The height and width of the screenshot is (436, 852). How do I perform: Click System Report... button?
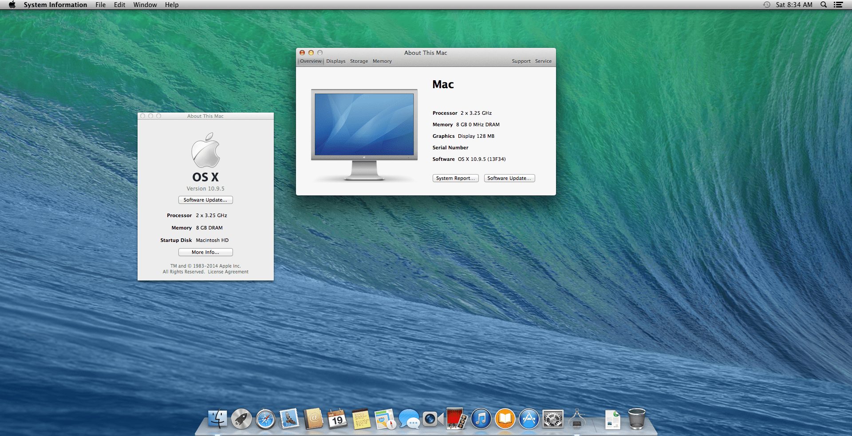point(455,178)
